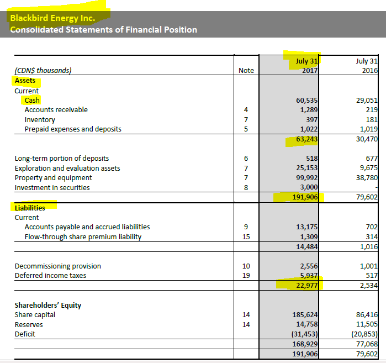Click the highlighted Liabilities heading
This screenshot has height=363, width=386.
tap(30, 208)
